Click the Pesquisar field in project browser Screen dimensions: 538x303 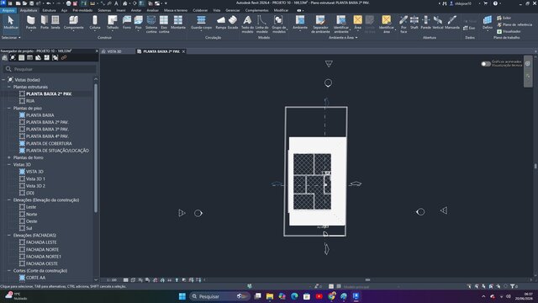[x=50, y=69]
